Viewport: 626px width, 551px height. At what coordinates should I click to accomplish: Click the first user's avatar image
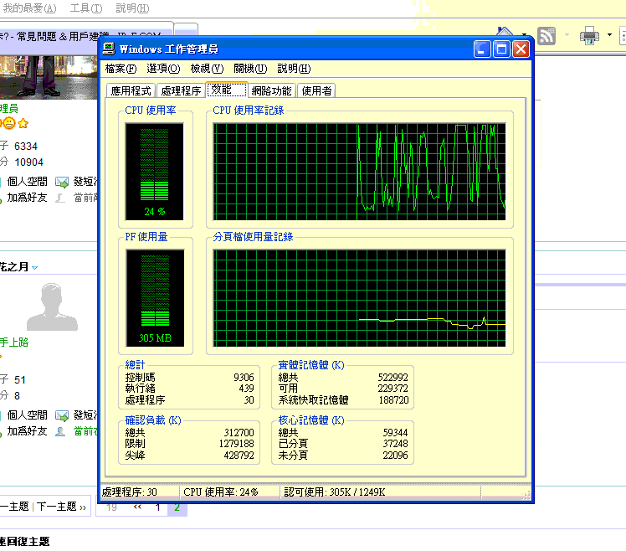(49, 77)
